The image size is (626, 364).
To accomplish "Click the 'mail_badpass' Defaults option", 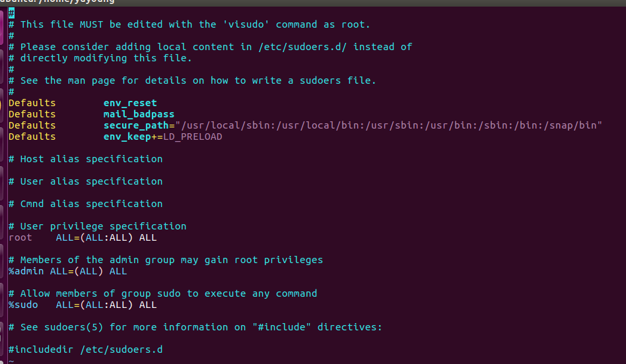I will (139, 114).
